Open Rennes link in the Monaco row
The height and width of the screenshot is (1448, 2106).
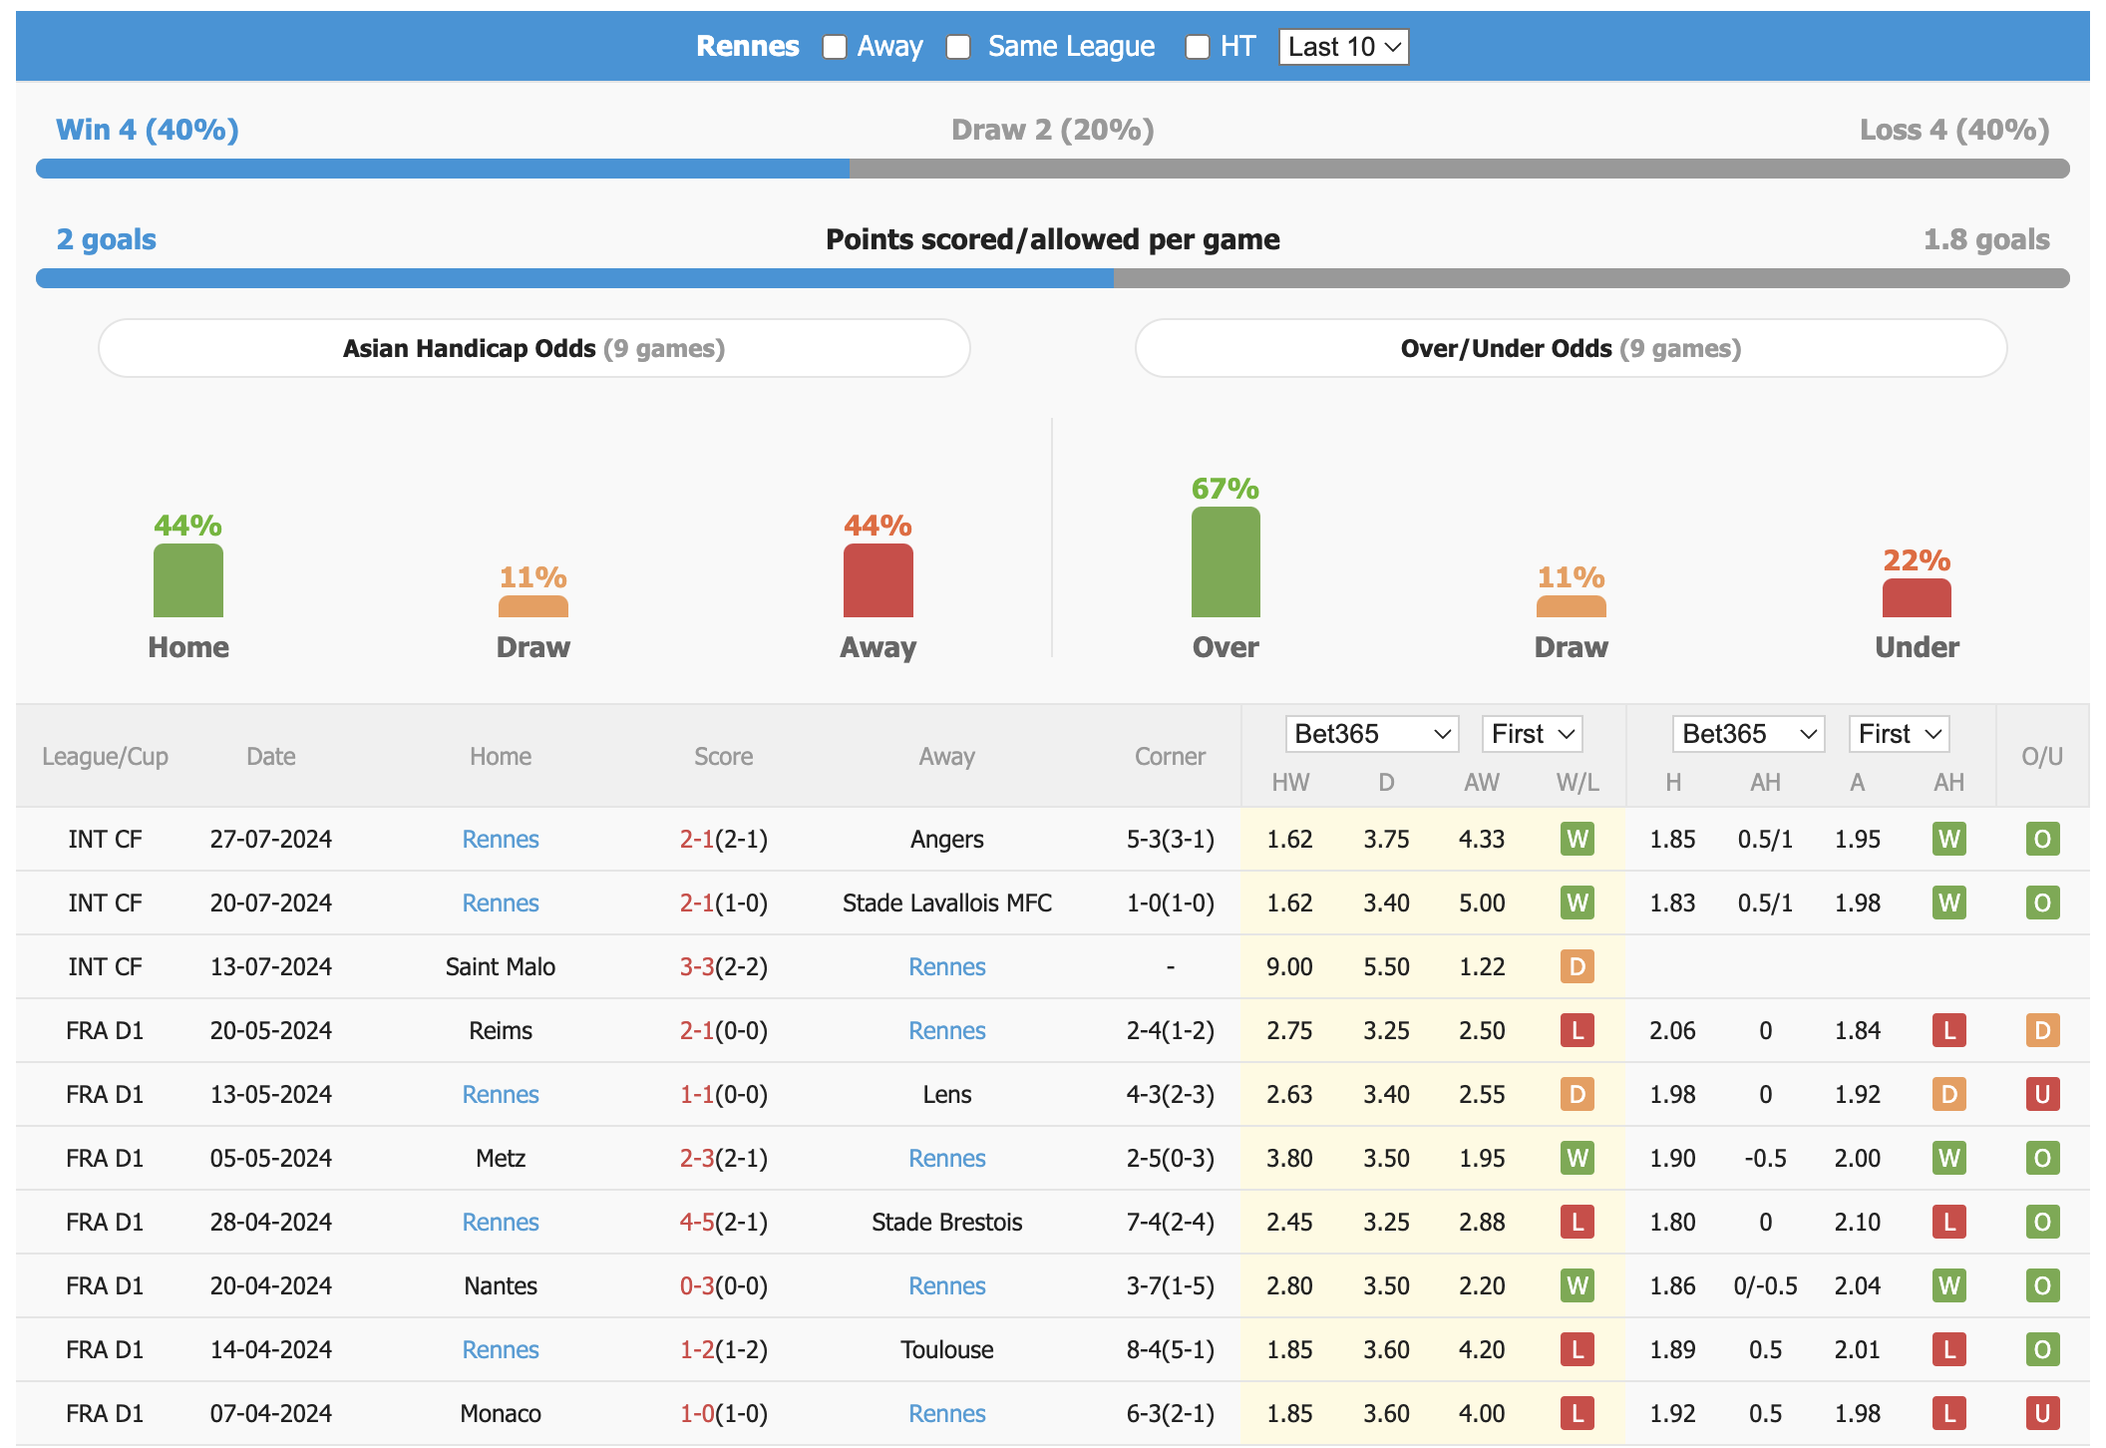[x=947, y=1413]
